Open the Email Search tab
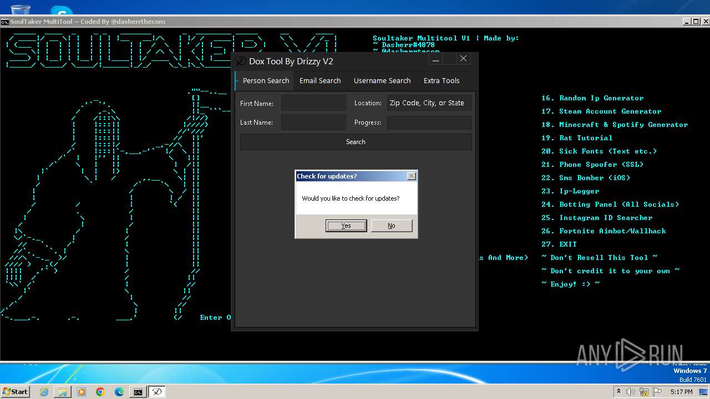 tap(320, 81)
